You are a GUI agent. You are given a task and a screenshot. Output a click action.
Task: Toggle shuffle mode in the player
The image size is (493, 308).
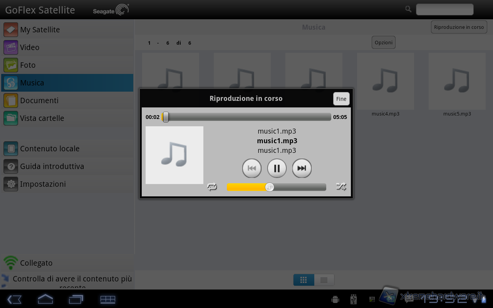(341, 187)
